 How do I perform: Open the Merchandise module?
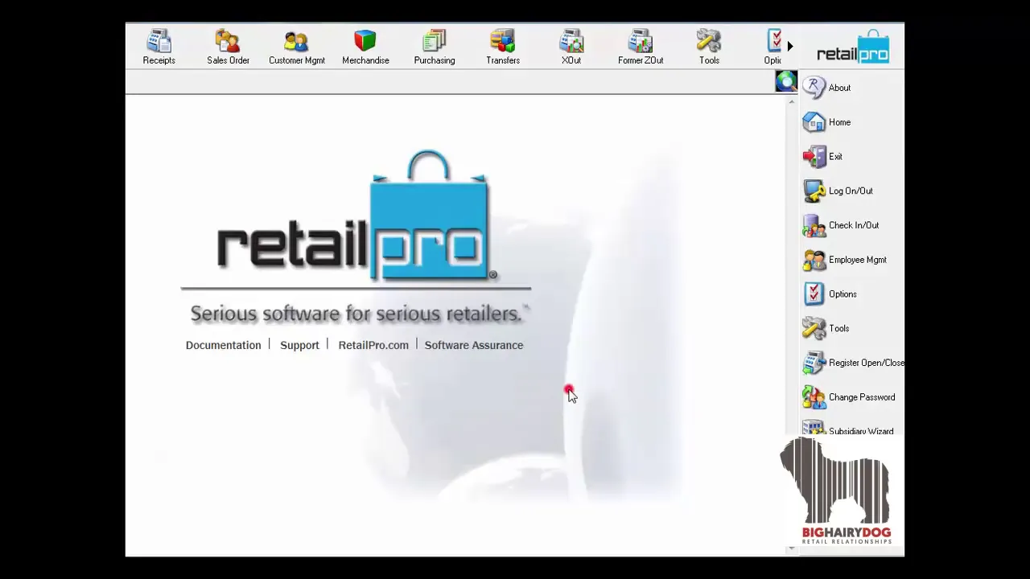[x=365, y=47]
